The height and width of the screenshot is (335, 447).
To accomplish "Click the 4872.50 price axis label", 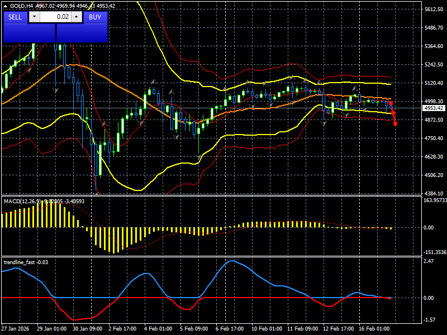I will [434, 120].
